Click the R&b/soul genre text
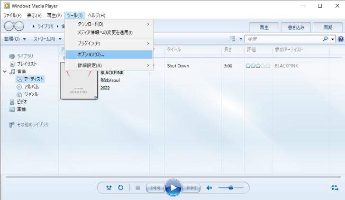This screenshot has width=345, height=200. 110,80
